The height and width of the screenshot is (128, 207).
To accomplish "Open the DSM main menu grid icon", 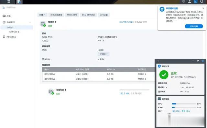I will tap(9, 1).
